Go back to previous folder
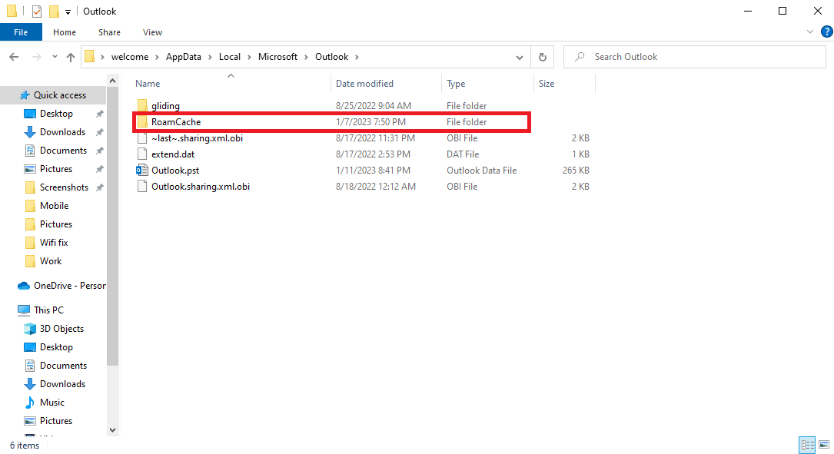834x454 pixels. coord(14,57)
